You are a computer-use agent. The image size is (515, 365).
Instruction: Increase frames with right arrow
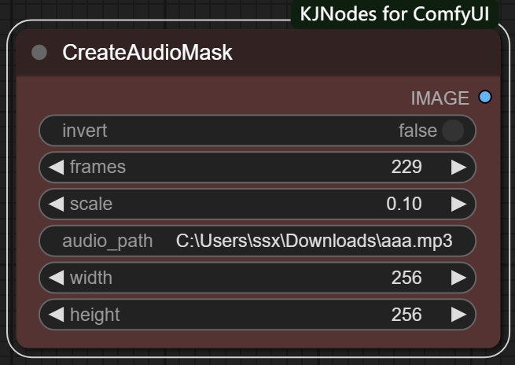[458, 168]
